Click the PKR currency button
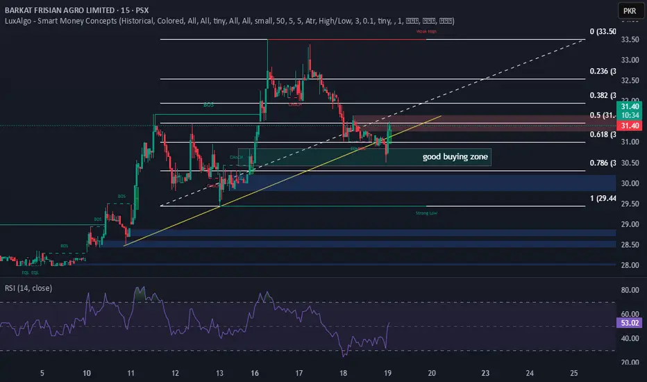647x382 pixels. click(x=630, y=10)
